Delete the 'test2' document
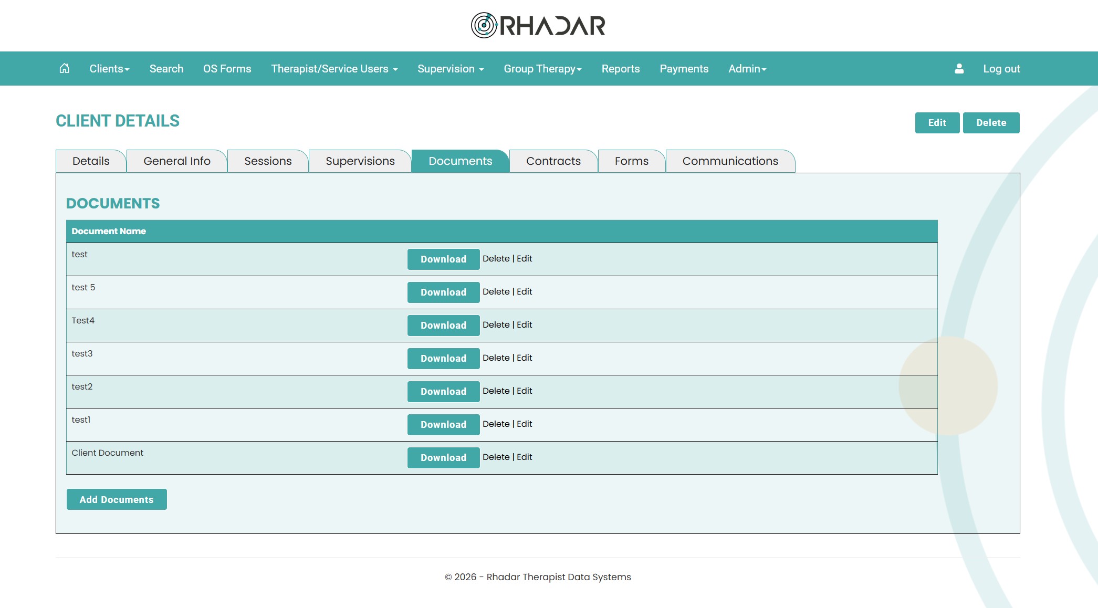The width and height of the screenshot is (1098, 608). click(x=496, y=391)
